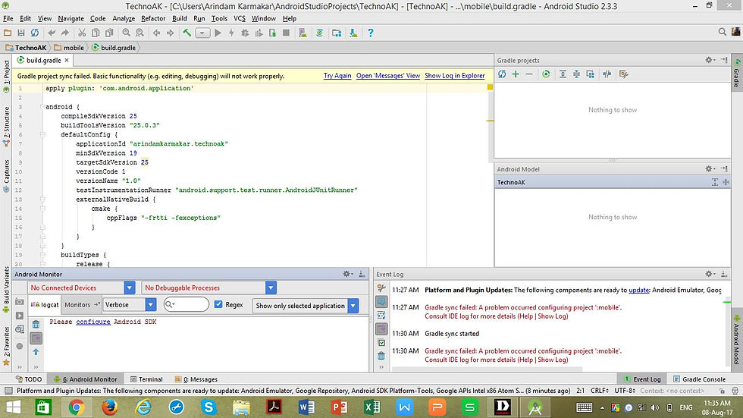
Task: Click Attach Gradle project plus icon
Action: [x=516, y=74]
